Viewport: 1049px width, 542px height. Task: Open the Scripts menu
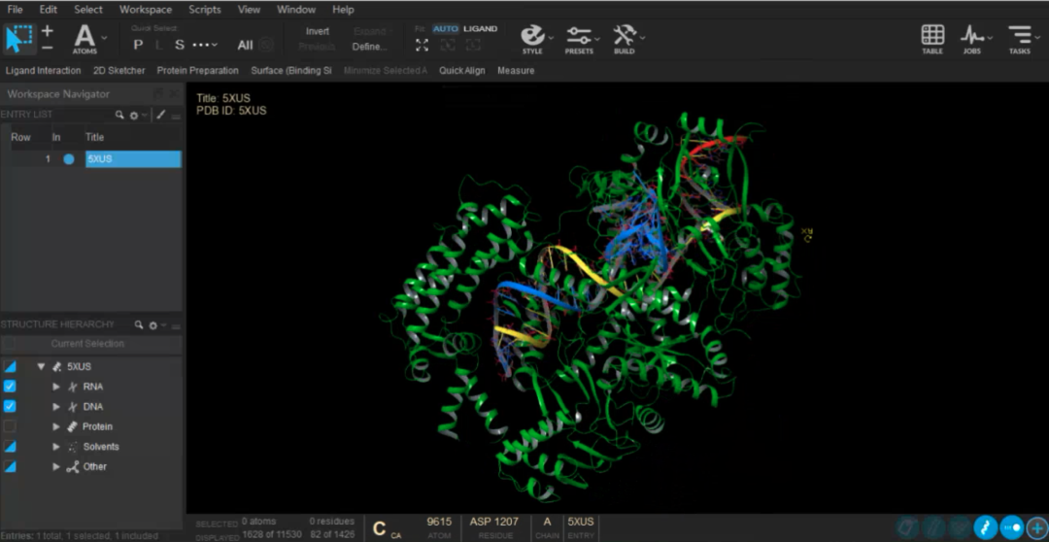click(205, 10)
